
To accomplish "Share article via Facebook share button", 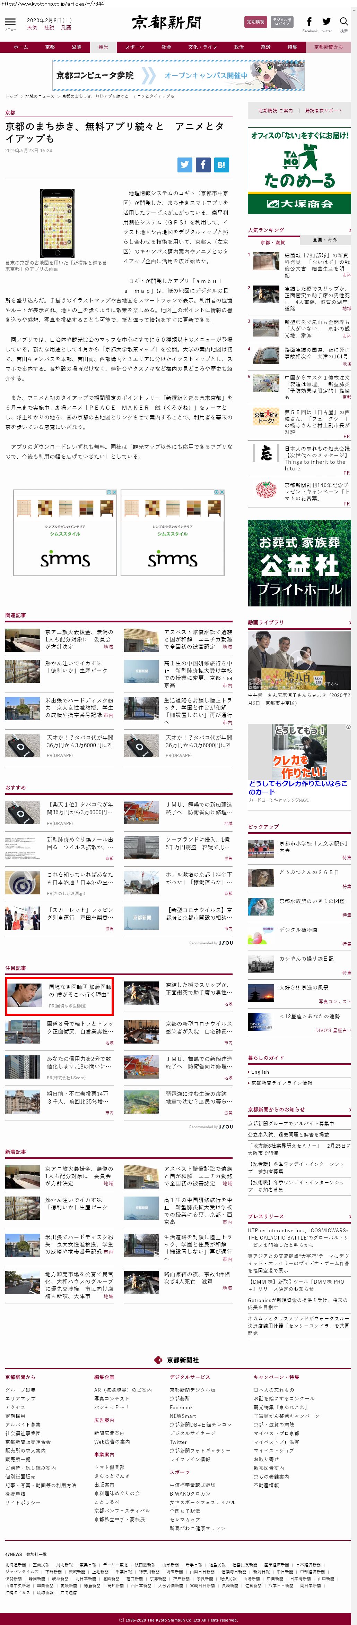I will (202, 165).
